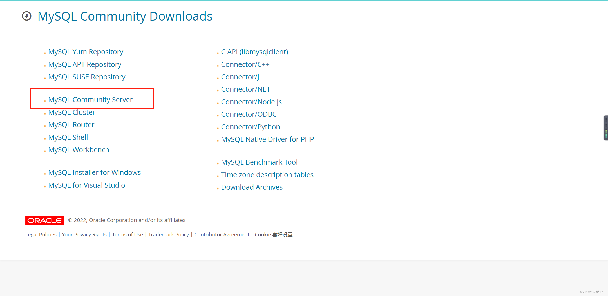Viewport: 608px width, 296px height.
Task: Open Your Privacy Rights footer link
Action: point(84,235)
